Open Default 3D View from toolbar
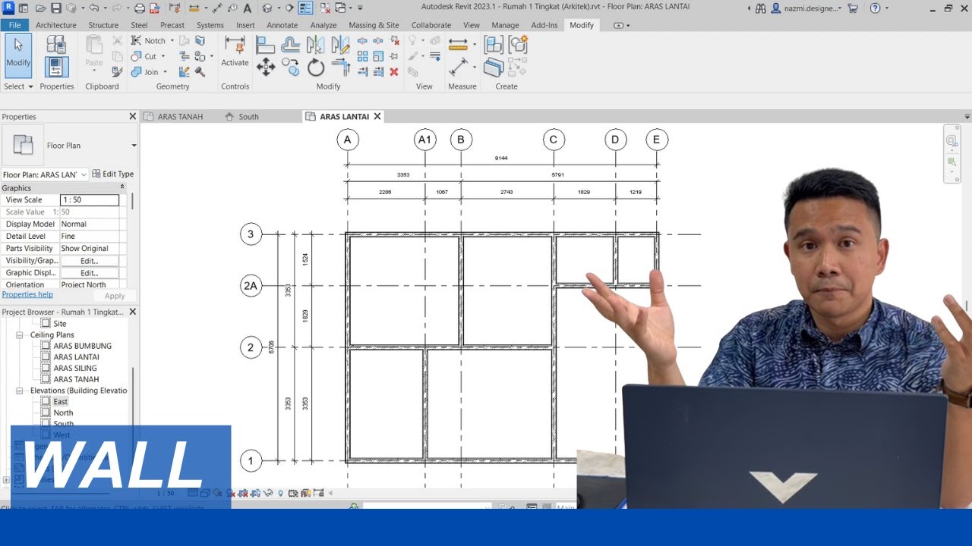The height and width of the screenshot is (546, 972). [267, 8]
